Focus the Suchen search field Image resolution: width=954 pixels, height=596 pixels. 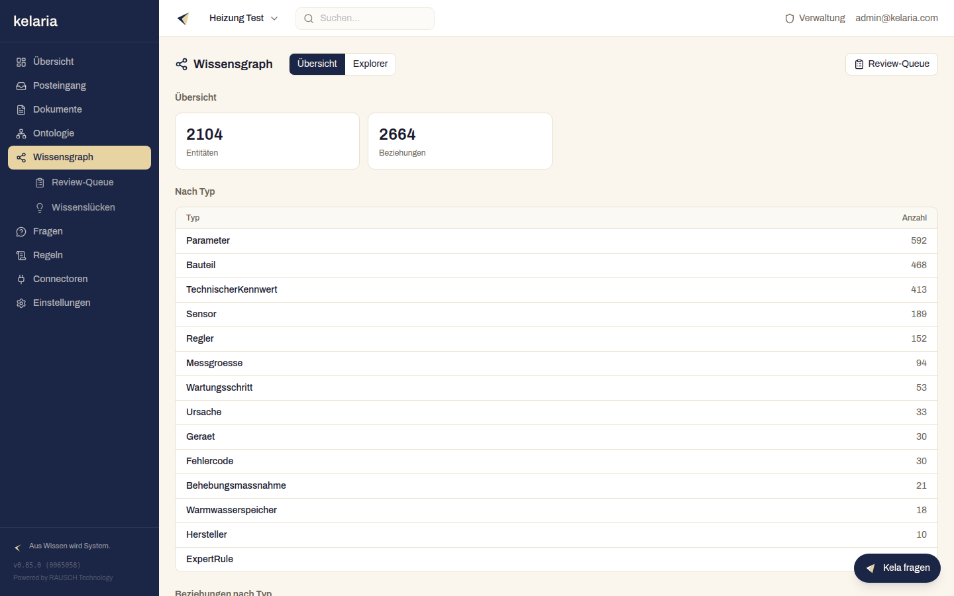tap(365, 19)
